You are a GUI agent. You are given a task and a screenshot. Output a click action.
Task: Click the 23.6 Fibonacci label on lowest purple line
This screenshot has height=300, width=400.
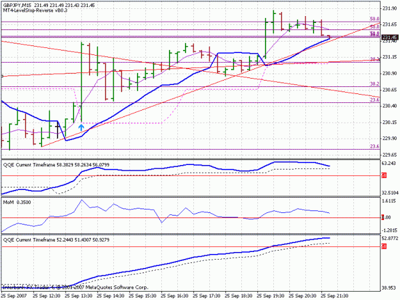(374, 146)
